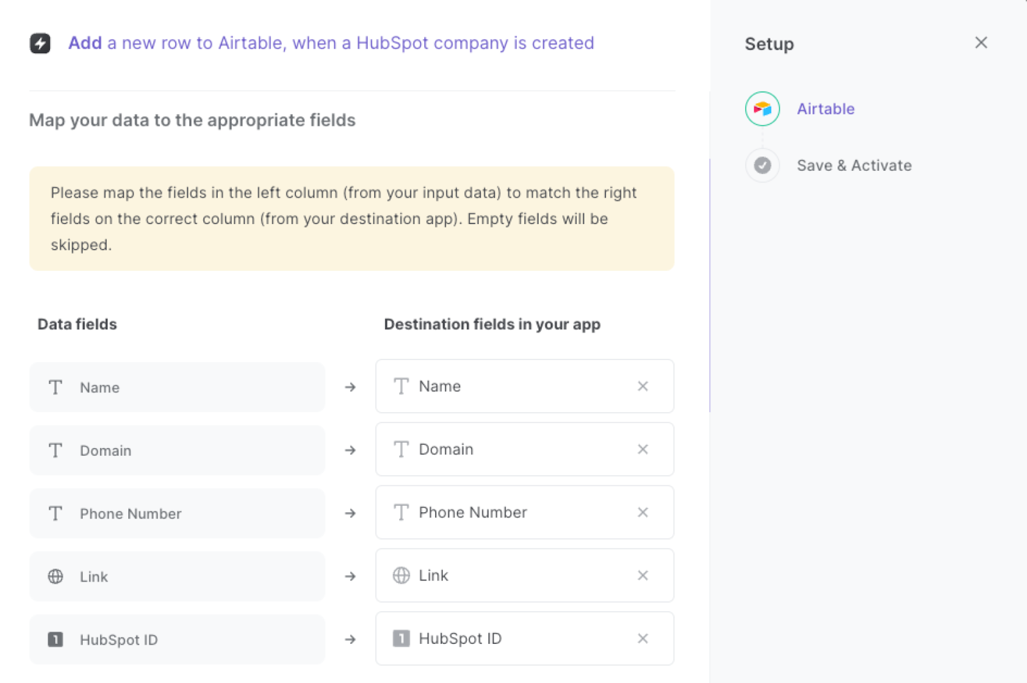
Task: Click the lightning bolt automation icon
Action: (x=40, y=43)
